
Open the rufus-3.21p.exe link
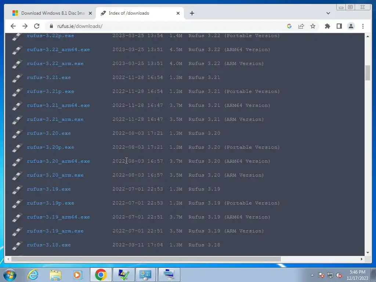(x=50, y=91)
